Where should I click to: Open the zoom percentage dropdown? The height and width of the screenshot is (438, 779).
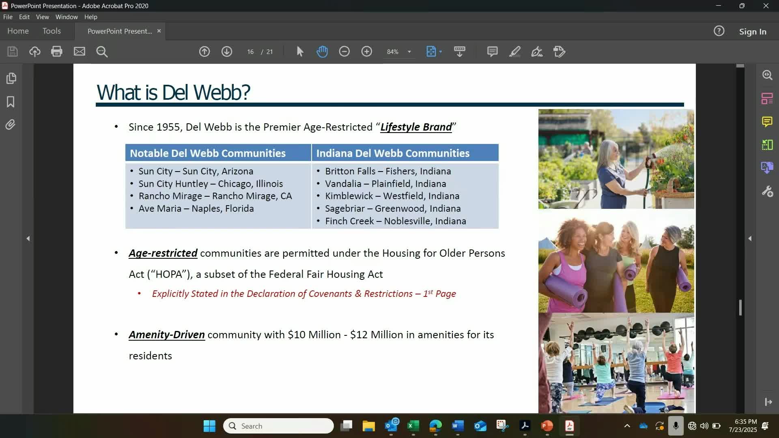click(409, 52)
